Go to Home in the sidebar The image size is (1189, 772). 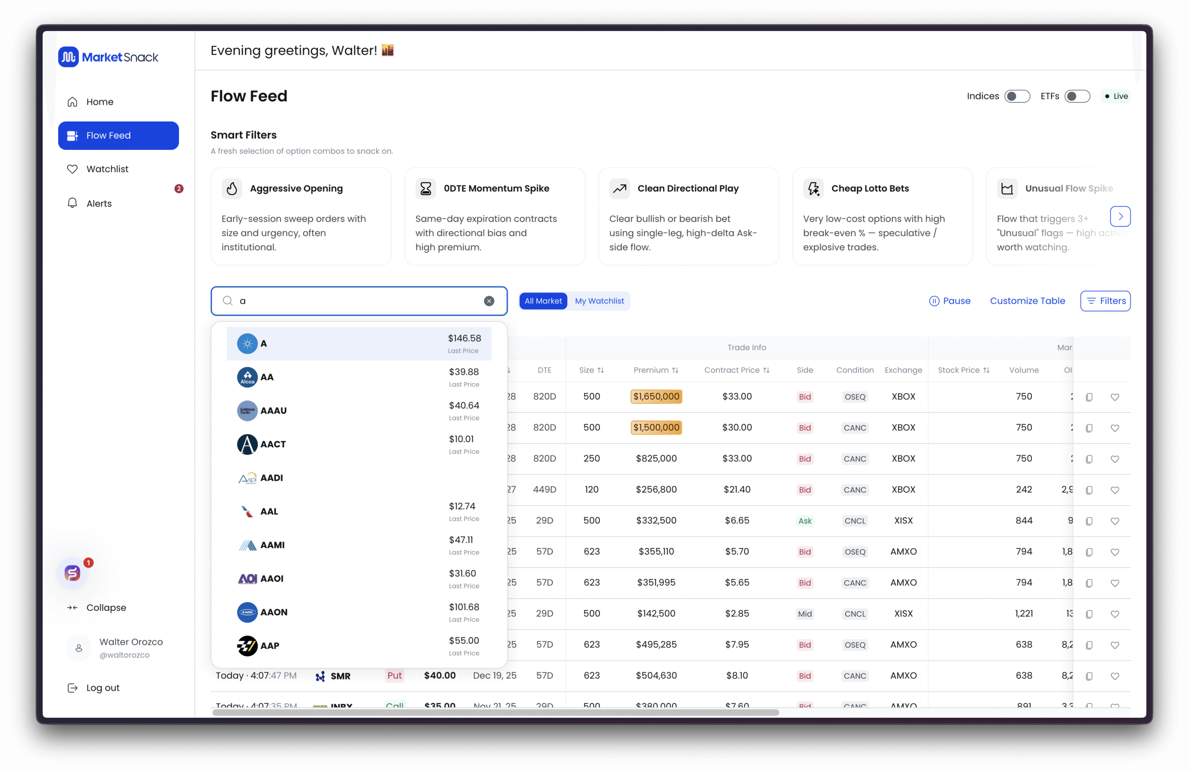[x=99, y=102]
